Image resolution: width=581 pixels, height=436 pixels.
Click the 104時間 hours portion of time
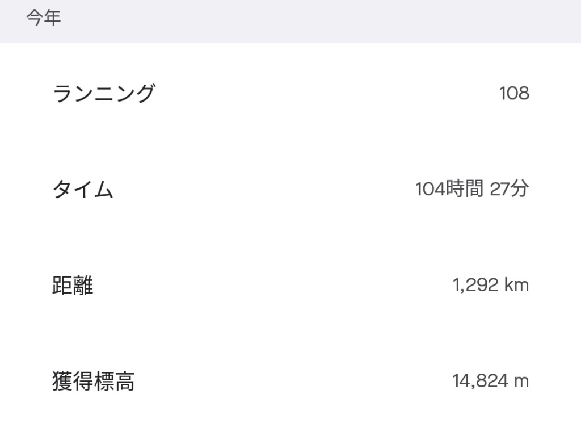pyautogui.click(x=449, y=188)
